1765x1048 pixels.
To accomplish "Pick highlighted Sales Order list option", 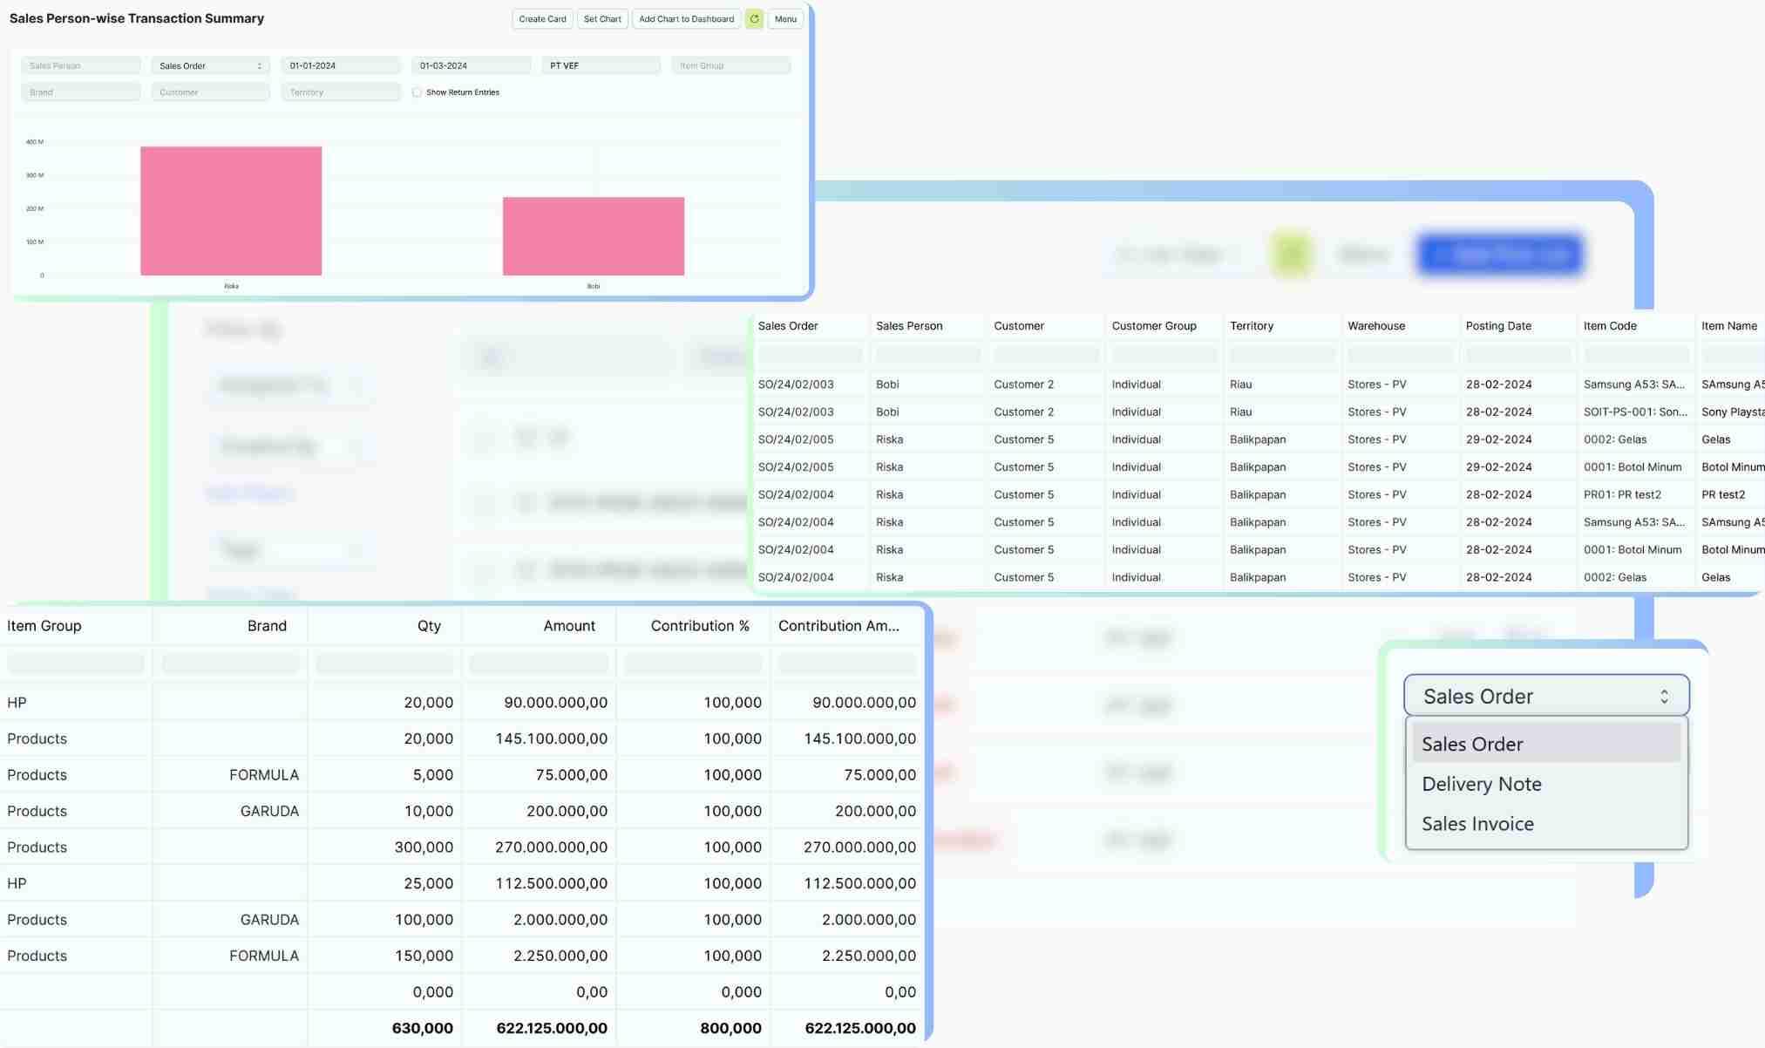I will 1472,745.
